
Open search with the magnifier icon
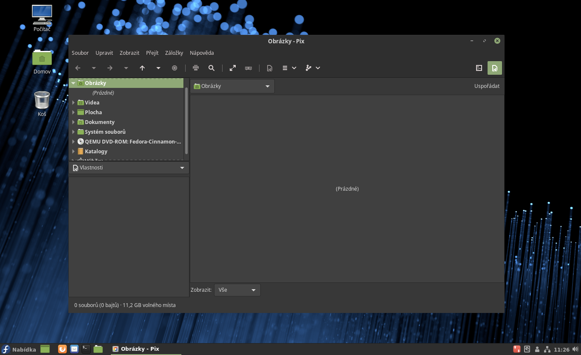pyautogui.click(x=212, y=68)
